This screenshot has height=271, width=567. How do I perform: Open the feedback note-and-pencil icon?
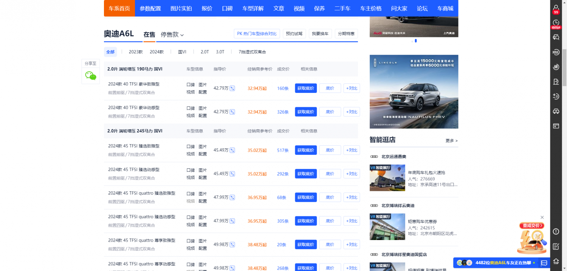[x=556, y=246]
